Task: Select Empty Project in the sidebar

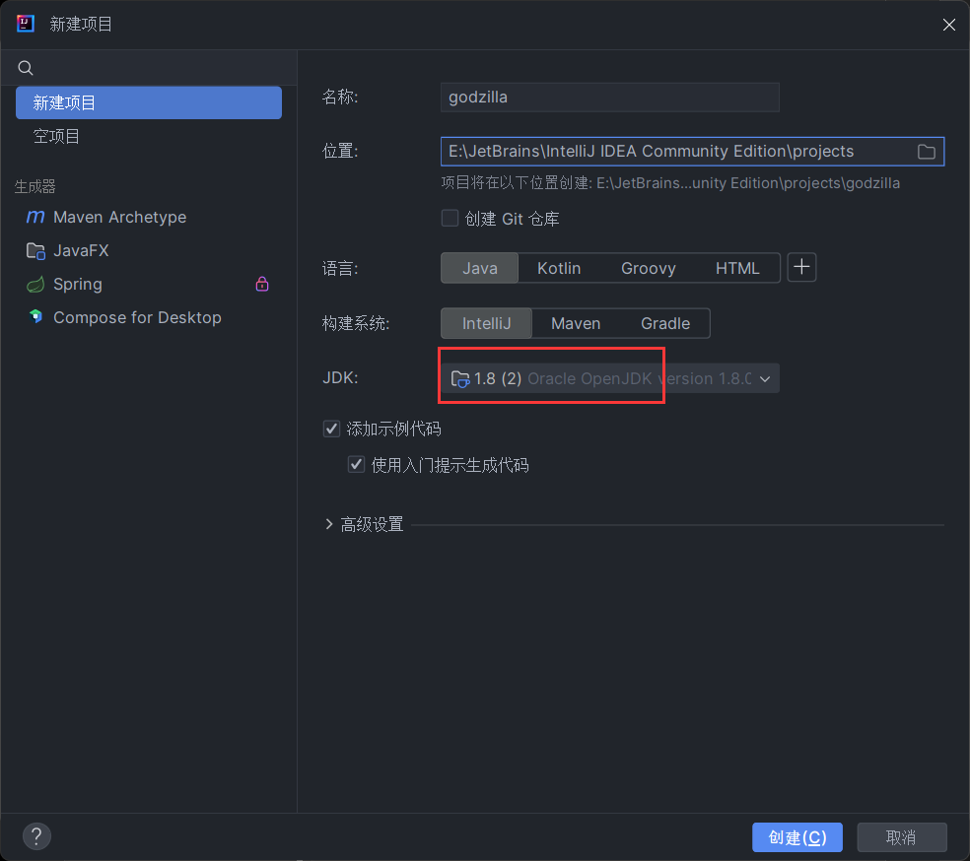Action: pyautogui.click(x=149, y=136)
